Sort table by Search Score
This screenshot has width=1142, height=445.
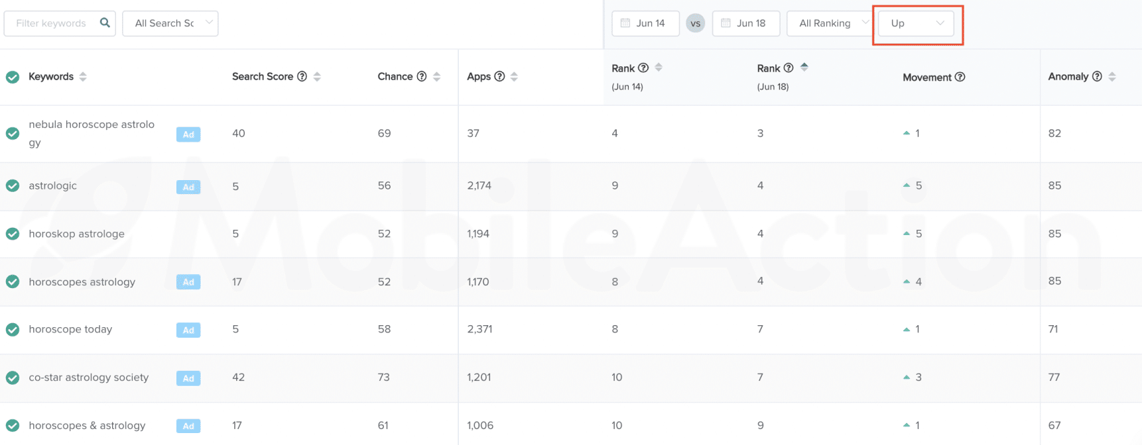tap(317, 77)
